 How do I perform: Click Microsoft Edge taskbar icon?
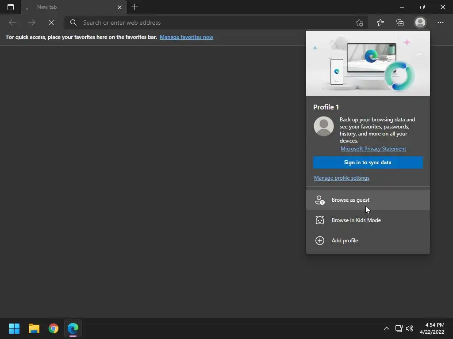tap(73, 328)
